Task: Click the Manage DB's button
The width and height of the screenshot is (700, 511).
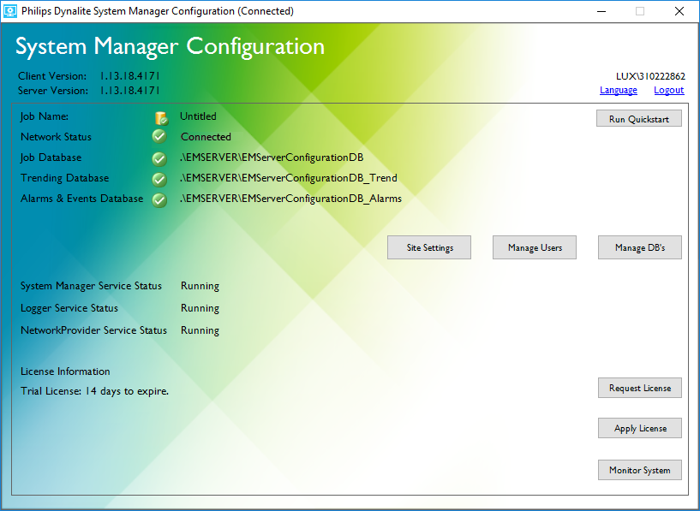Action: pyautogui.click(x=639, y=247)
